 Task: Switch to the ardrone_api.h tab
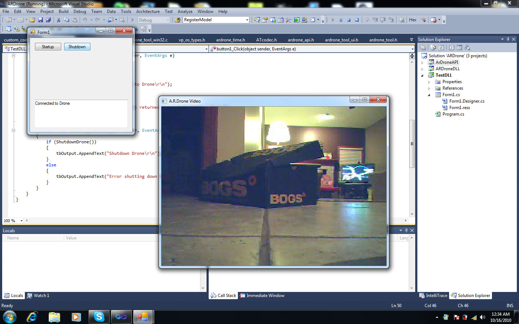tap(301, 40)
